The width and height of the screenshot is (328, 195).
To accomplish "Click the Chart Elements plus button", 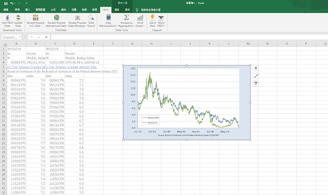I will tap(256, 68).
